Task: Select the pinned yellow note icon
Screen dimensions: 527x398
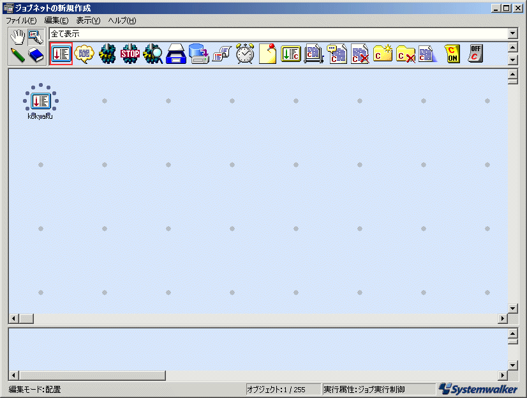Action: pyautogui.click(x=268, y=54)
